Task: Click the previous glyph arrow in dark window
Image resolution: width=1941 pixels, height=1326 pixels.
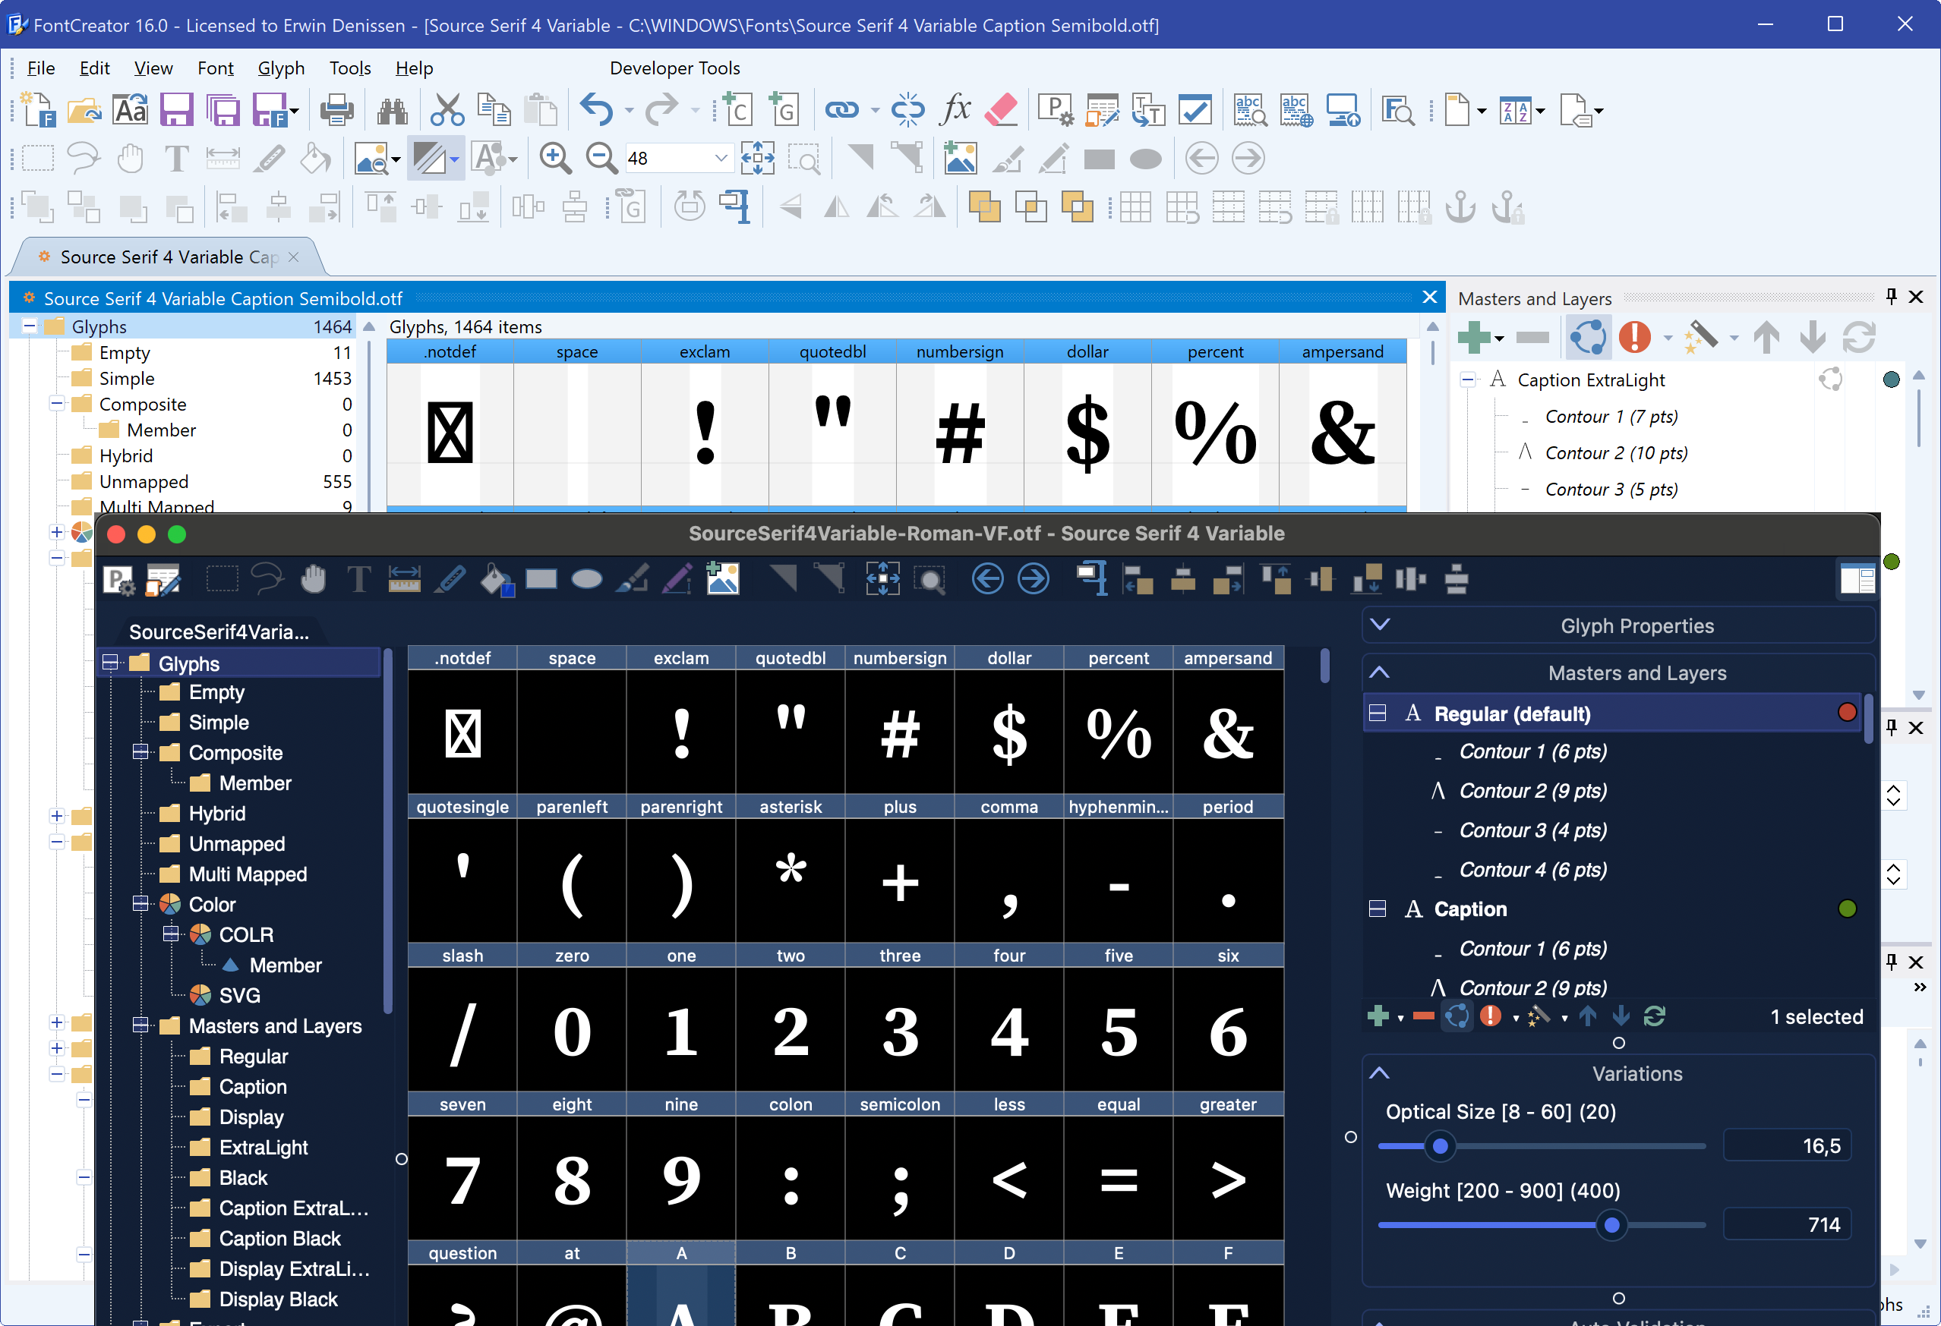Action: [988, 578]
